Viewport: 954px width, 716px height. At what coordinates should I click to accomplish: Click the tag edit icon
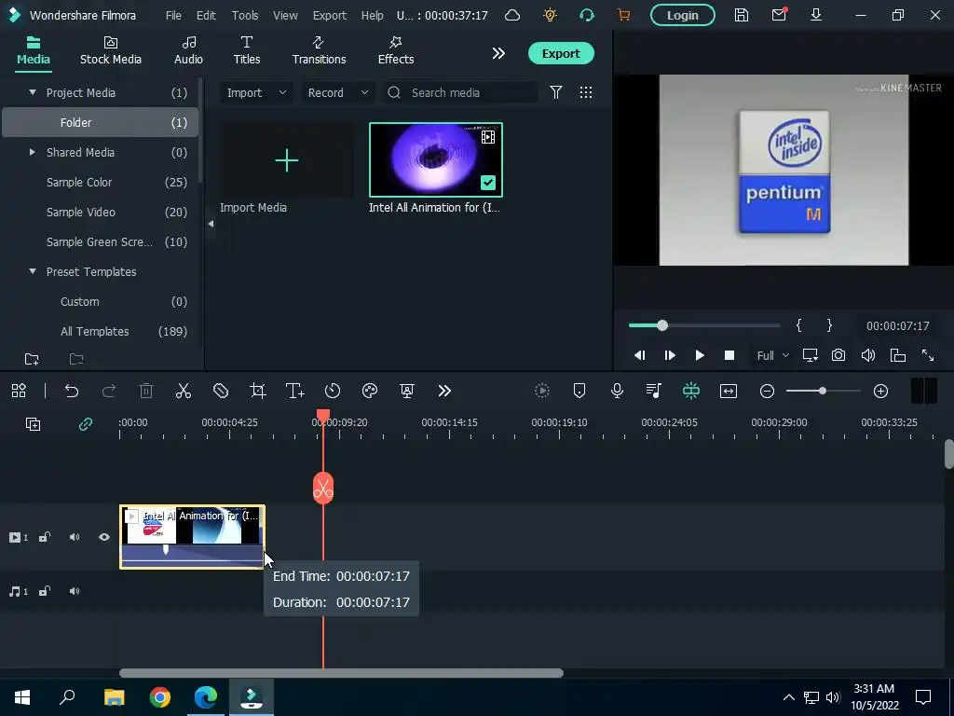[x=221, y=391]
